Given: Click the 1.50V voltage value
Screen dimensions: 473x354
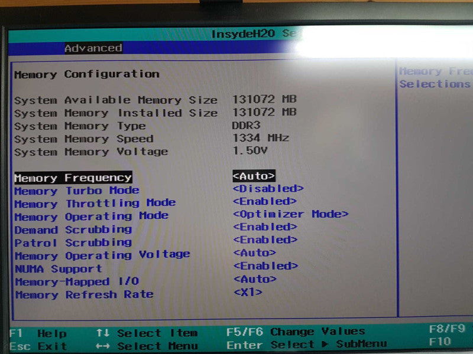Looking at the screenshot, I should [250, 150].
